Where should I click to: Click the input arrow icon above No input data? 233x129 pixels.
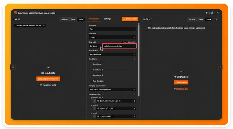(48, 67)
